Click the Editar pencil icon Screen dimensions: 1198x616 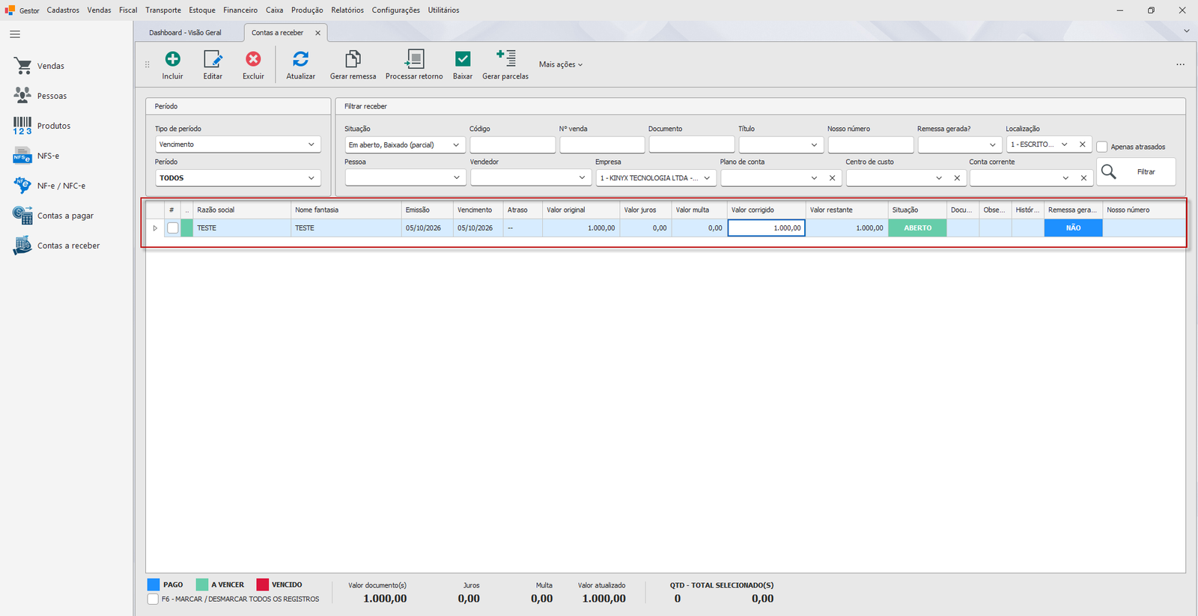click(213, 59)
